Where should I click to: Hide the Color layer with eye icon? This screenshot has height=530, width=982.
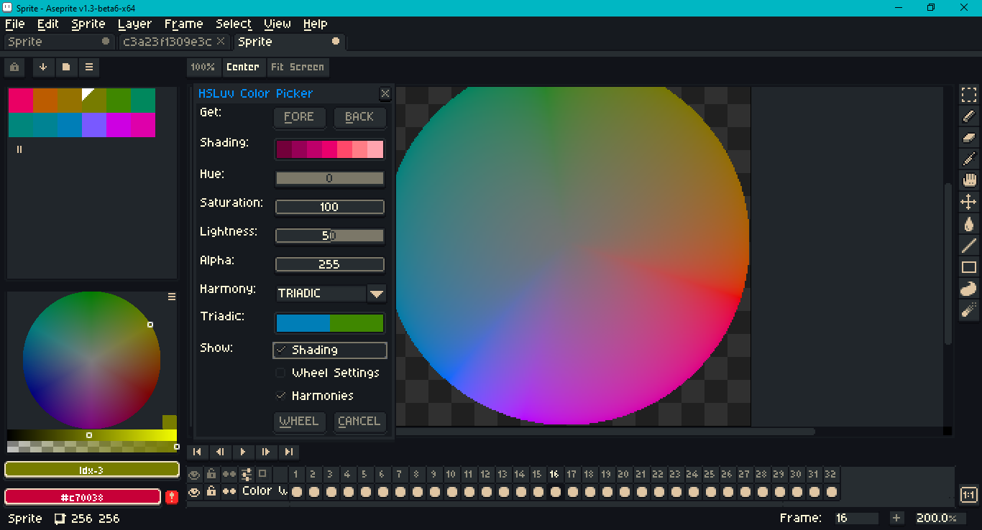tap(194, 492)
